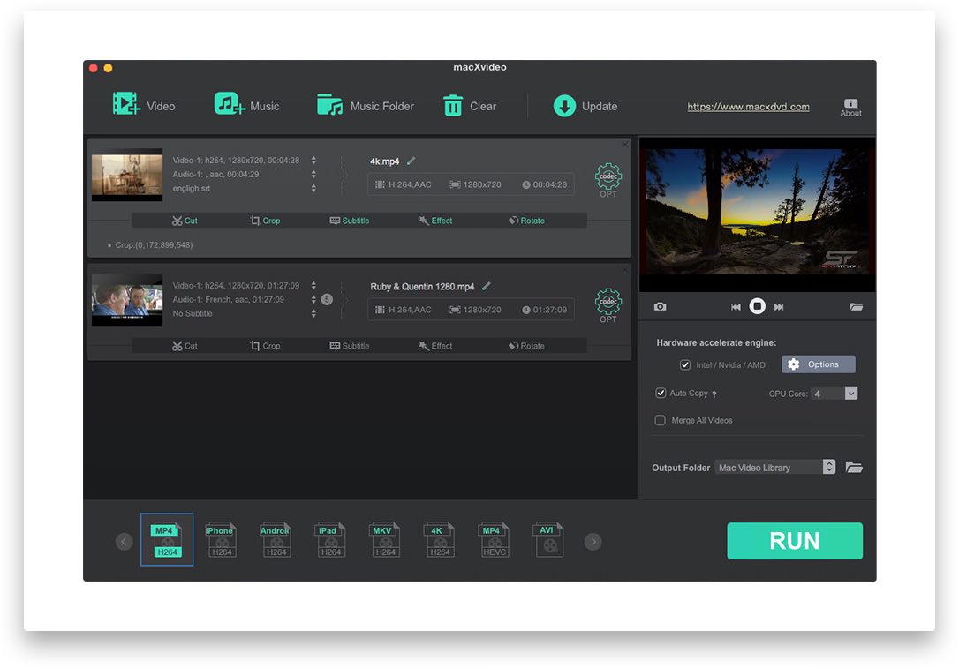This screenshot has height=668, width=959.
Task: Skip to previous in preview player
Action: 736,307
